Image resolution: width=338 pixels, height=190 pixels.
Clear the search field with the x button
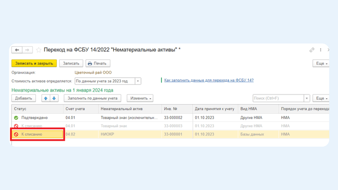307,98
